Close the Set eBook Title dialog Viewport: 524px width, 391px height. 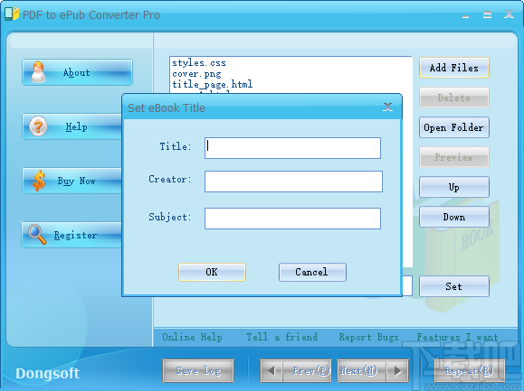(387, 107)
